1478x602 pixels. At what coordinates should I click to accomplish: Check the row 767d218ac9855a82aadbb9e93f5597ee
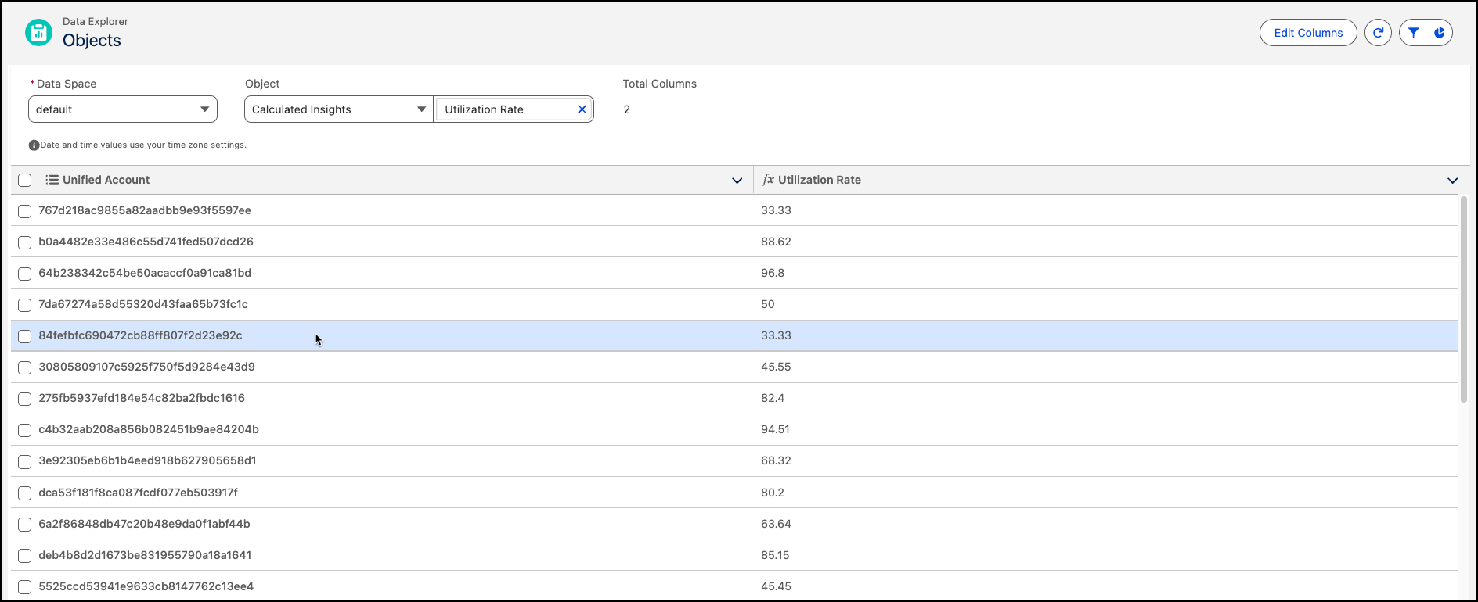click(25, 211)
